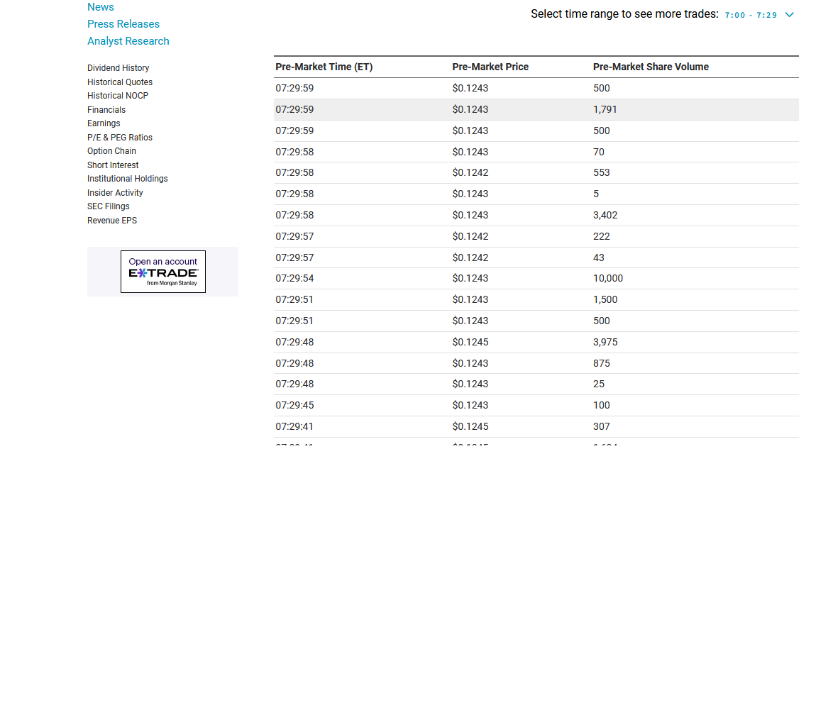Open Historical Quotes page

(119, 82)
